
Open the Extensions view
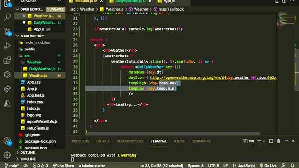[x=7, y=60]
